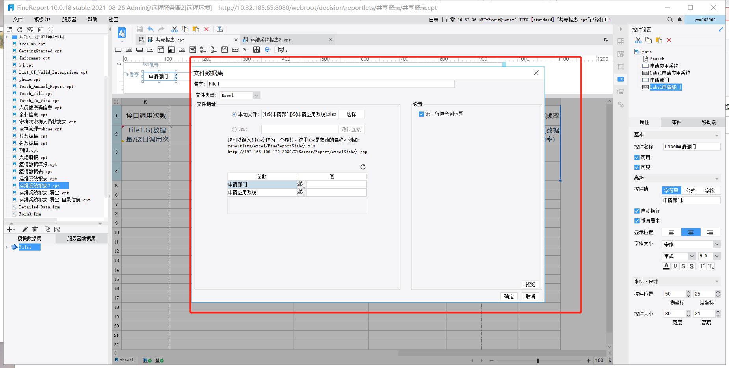
Task: Open 申请部门 parameter type selector
Action: (x=301, y=184)
